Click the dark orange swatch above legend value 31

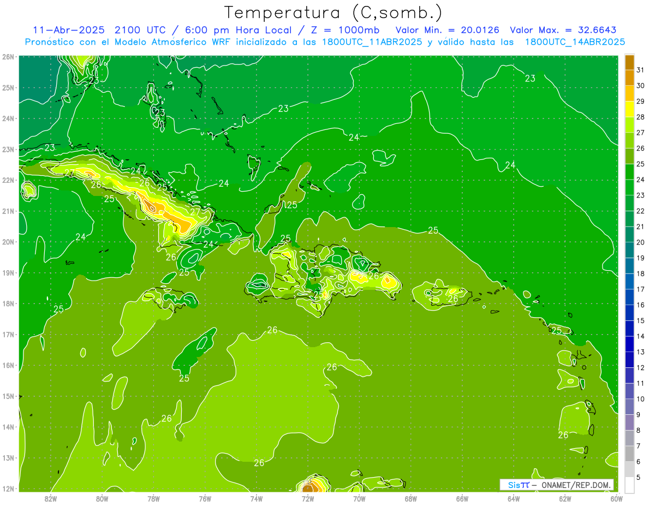(x=629, y=62)
